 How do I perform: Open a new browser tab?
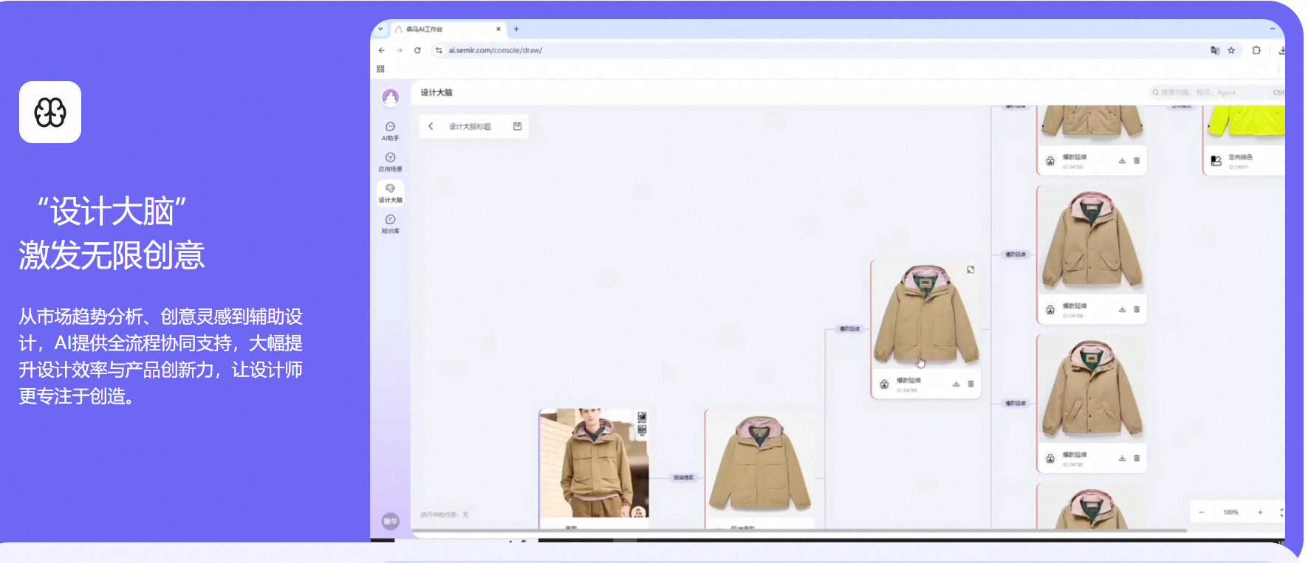(516, 30)
